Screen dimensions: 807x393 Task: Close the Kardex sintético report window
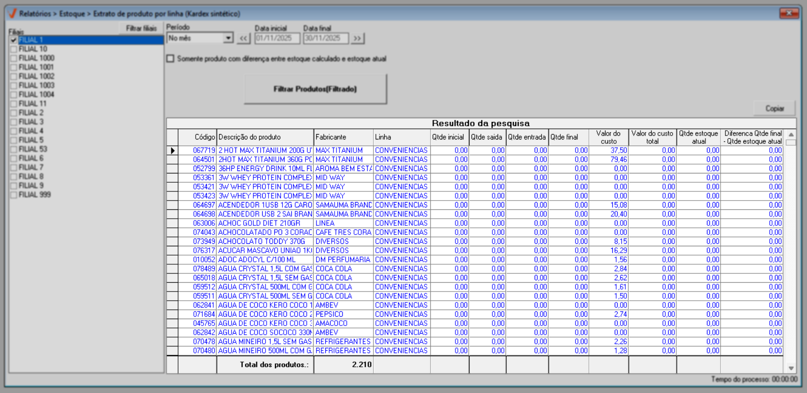pyautogui.click(x=789, y=13)
